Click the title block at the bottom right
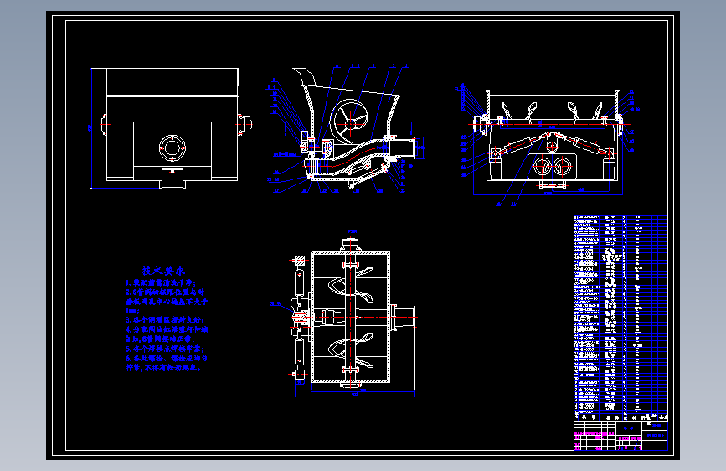Screen dimensions: 726x471 [x=620, y=435]
